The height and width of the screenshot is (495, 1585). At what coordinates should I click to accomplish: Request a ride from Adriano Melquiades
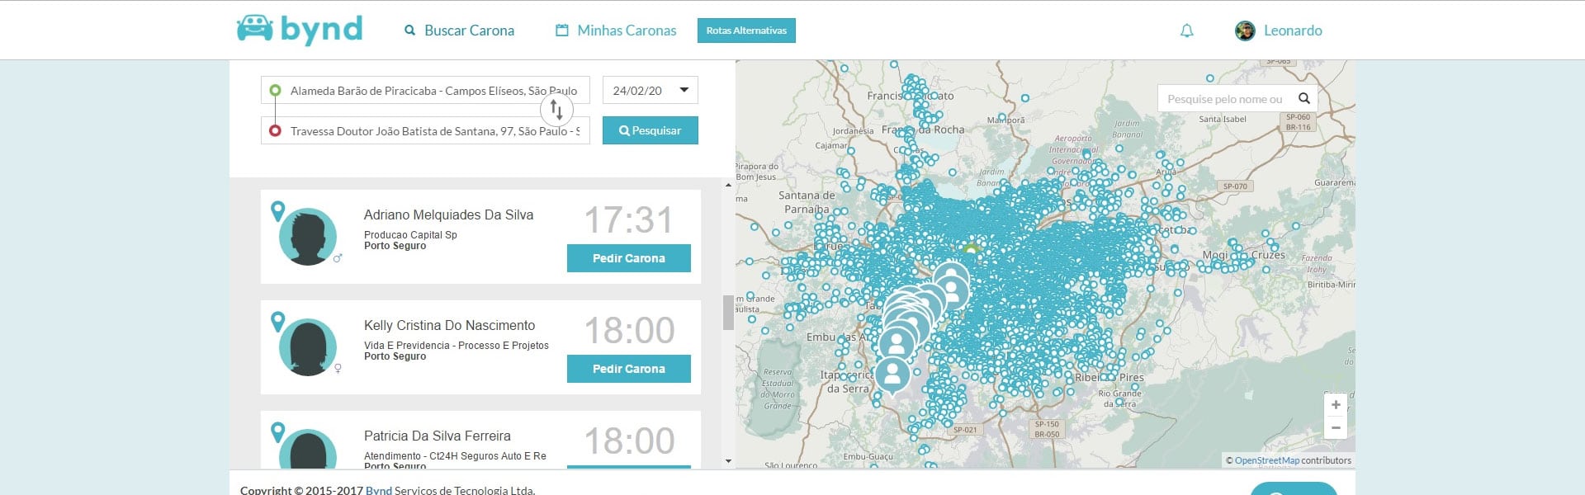pyautogui.click(x=629, y=258)
